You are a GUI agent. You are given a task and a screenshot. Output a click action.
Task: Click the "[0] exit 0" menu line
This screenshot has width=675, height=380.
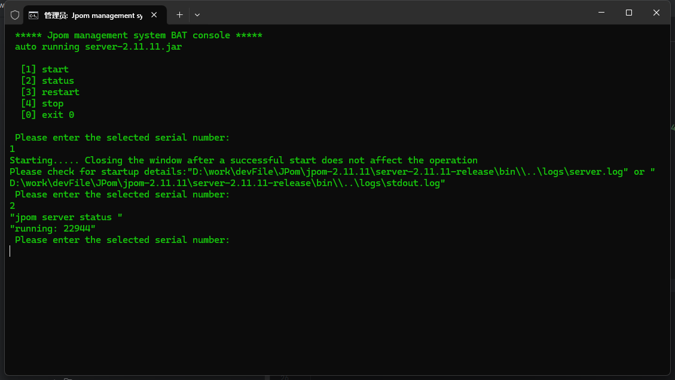(x=47, y=115)
